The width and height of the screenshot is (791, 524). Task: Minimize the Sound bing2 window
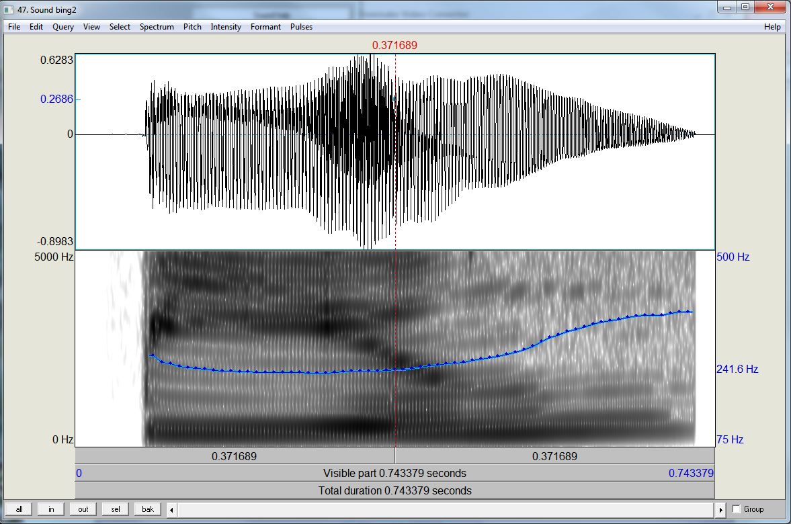[727, 7]
